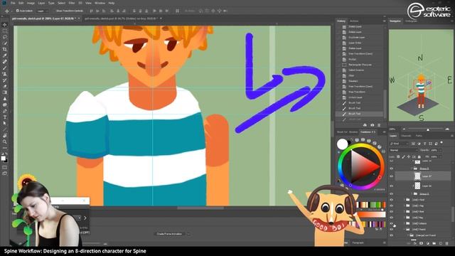Click the Navigator zoom slider handle
This screenshot has width=455, height=256.
click(x=428, y=129)
